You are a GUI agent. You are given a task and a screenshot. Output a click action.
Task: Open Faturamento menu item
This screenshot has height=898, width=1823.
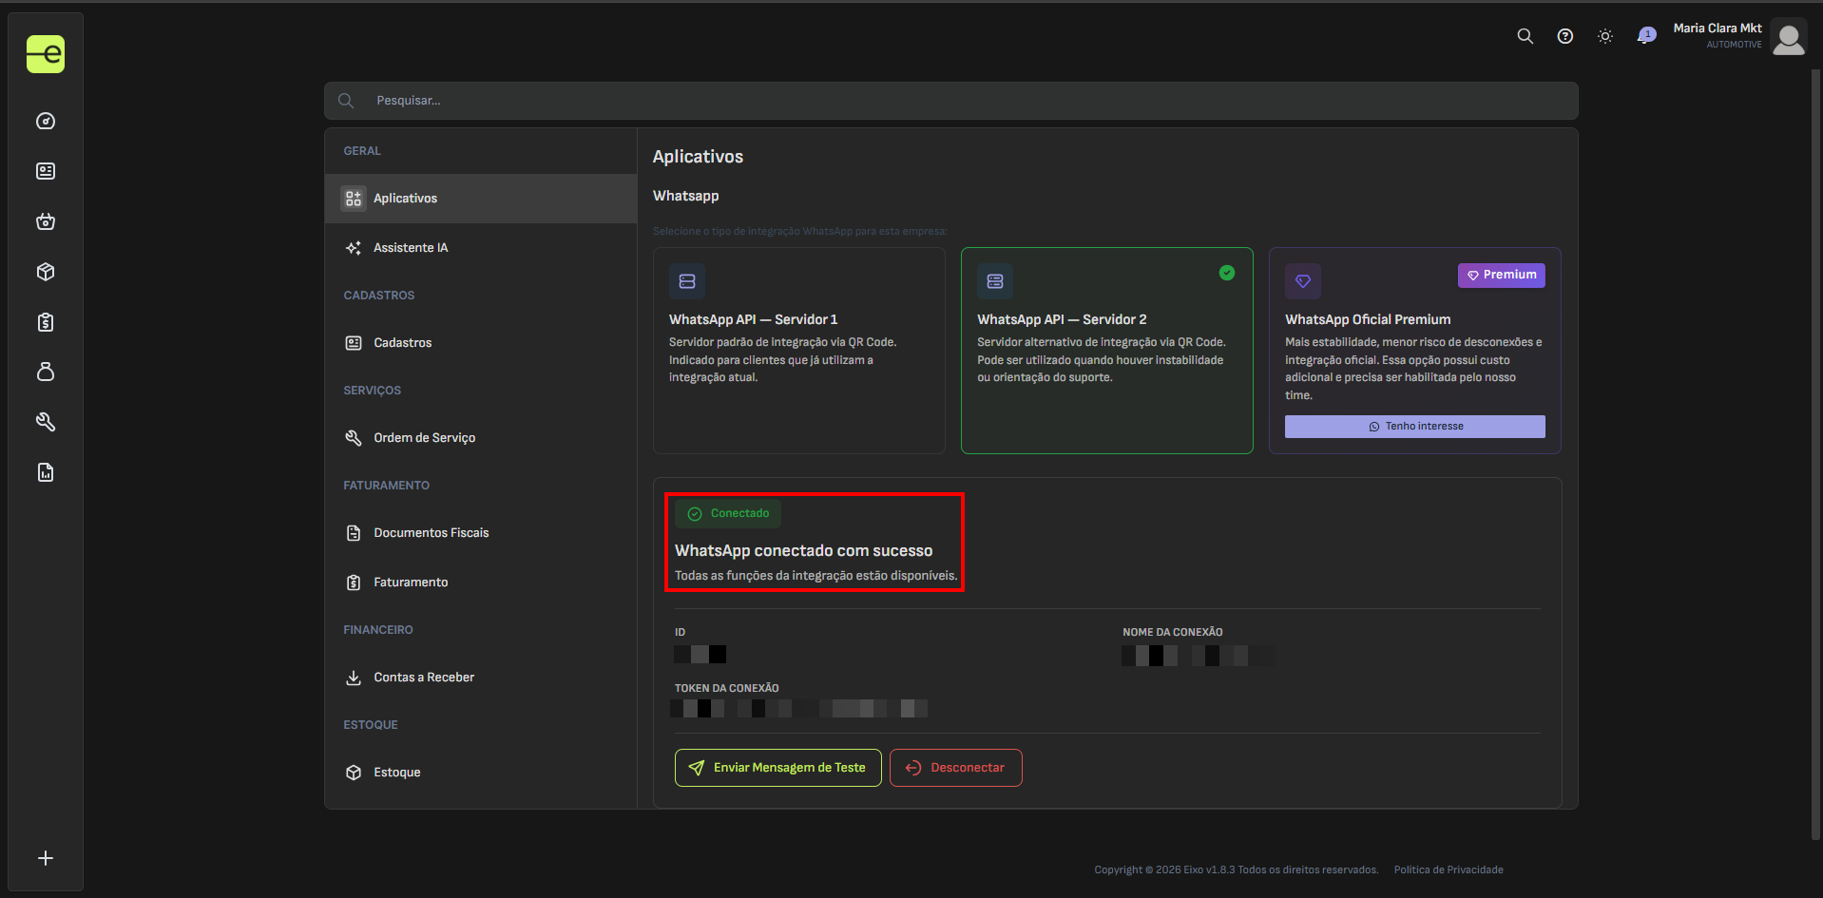[481, 583]
